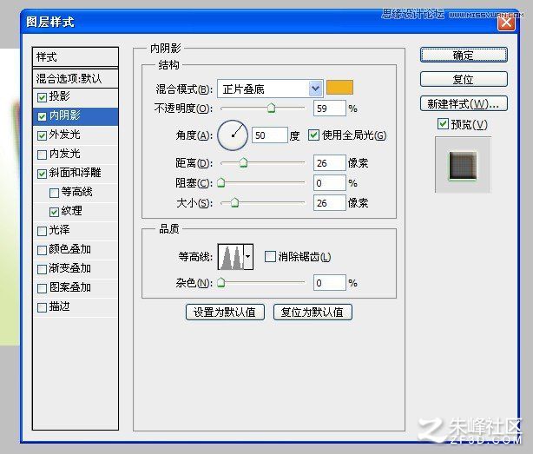The width and height of the screenshot is (533, 454).
Task: Click the angle dial control
Action: (x=233, y=135)
